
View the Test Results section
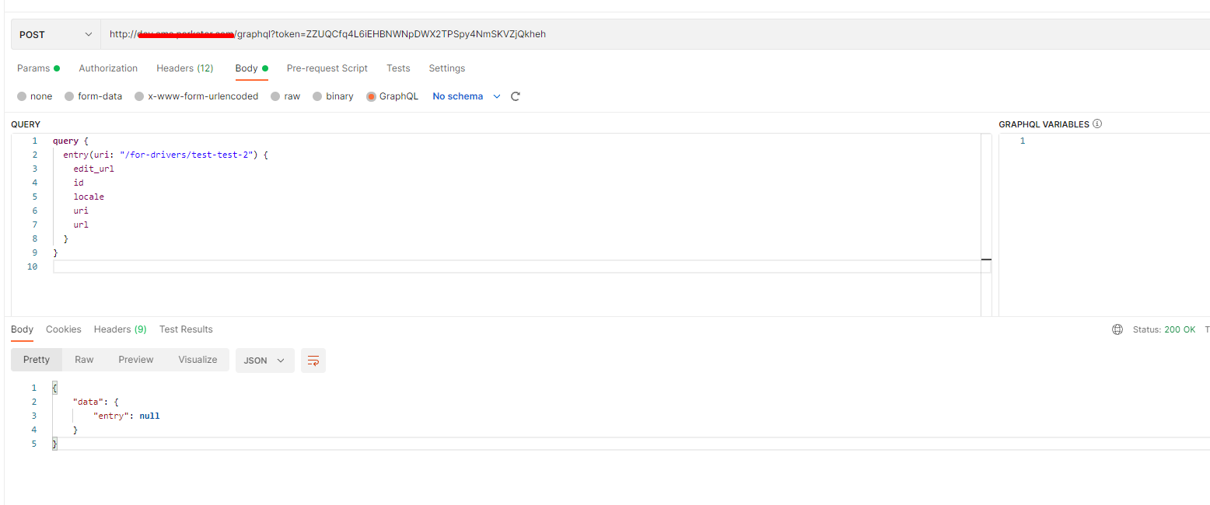click(186, 329)
